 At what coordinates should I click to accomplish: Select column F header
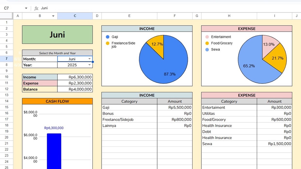pos(175,16)
